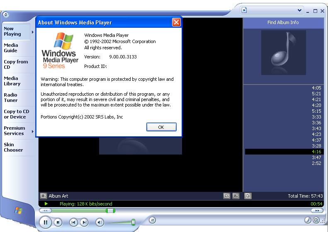Close the About Windows Media Player dialog
328x232 pixels.
pos(176,22)
